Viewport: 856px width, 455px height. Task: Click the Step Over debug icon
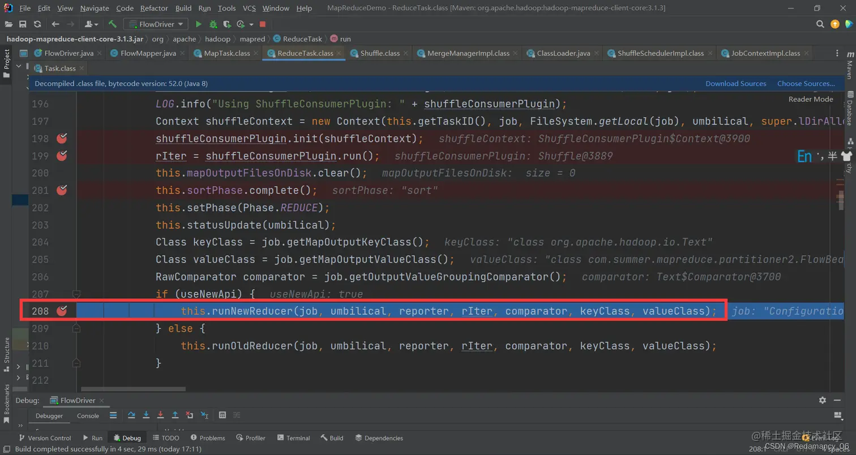click(131, 415)
